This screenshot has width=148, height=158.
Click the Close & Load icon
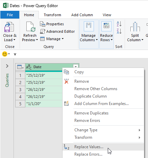click(x=9, y=27)
